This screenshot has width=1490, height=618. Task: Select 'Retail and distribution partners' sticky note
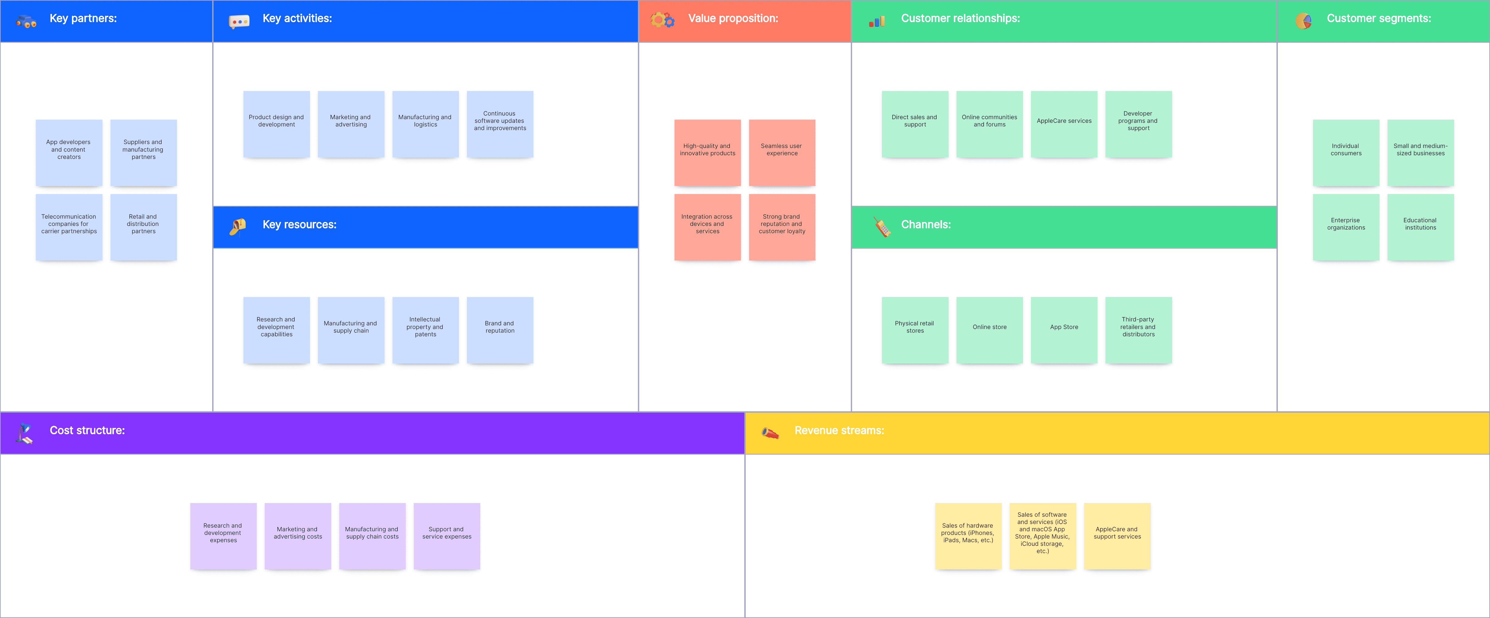144,227
